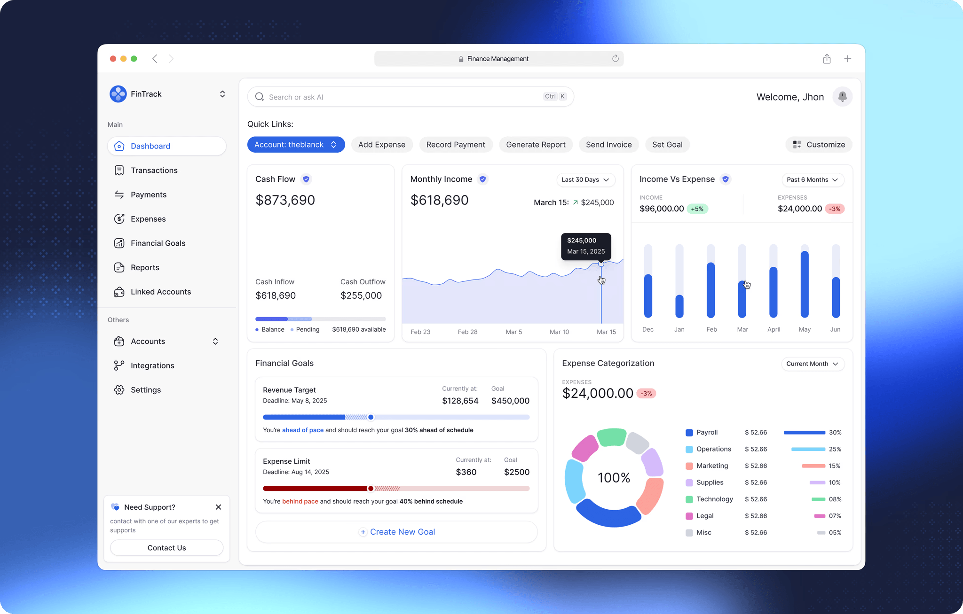Select the Linked Accounts sidebar icon
The width and height of the screenshot is (963, 614).
coord(119,292)
